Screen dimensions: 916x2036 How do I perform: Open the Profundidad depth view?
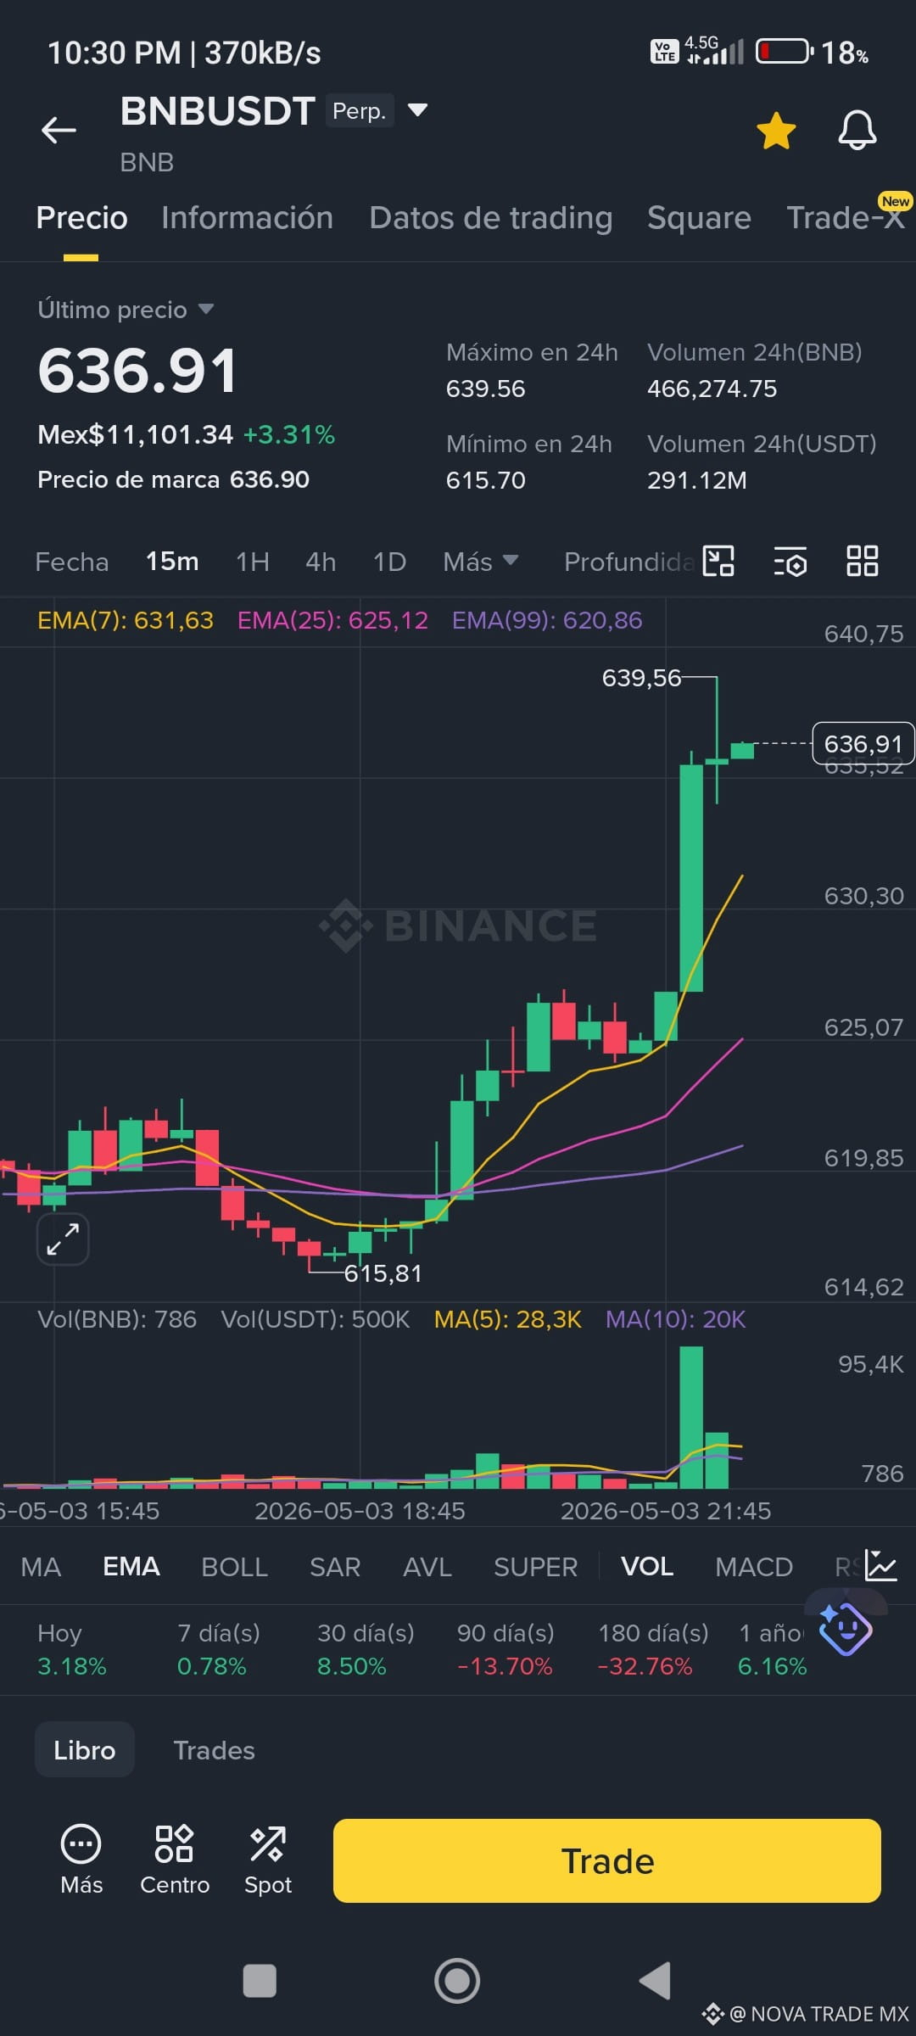628,562
